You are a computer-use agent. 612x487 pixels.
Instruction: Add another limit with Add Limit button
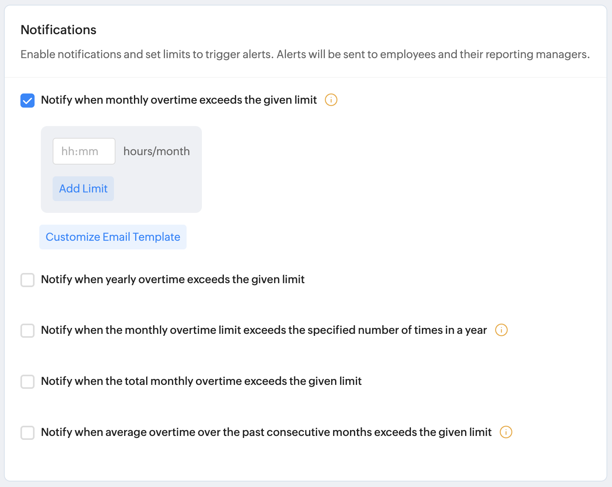(83, 189)
